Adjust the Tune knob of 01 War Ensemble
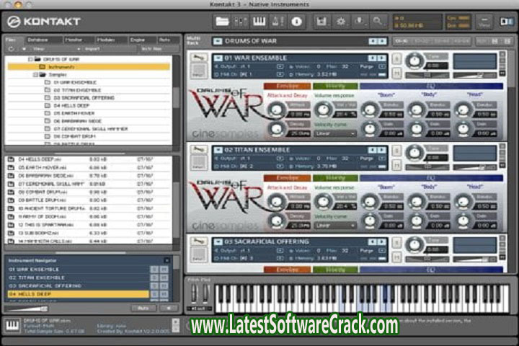The width and height of the screenshot is (519, 346). point(414,61)
